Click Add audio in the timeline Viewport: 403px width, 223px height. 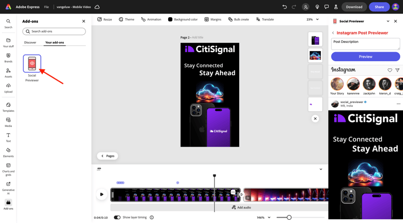pos(241,207)
